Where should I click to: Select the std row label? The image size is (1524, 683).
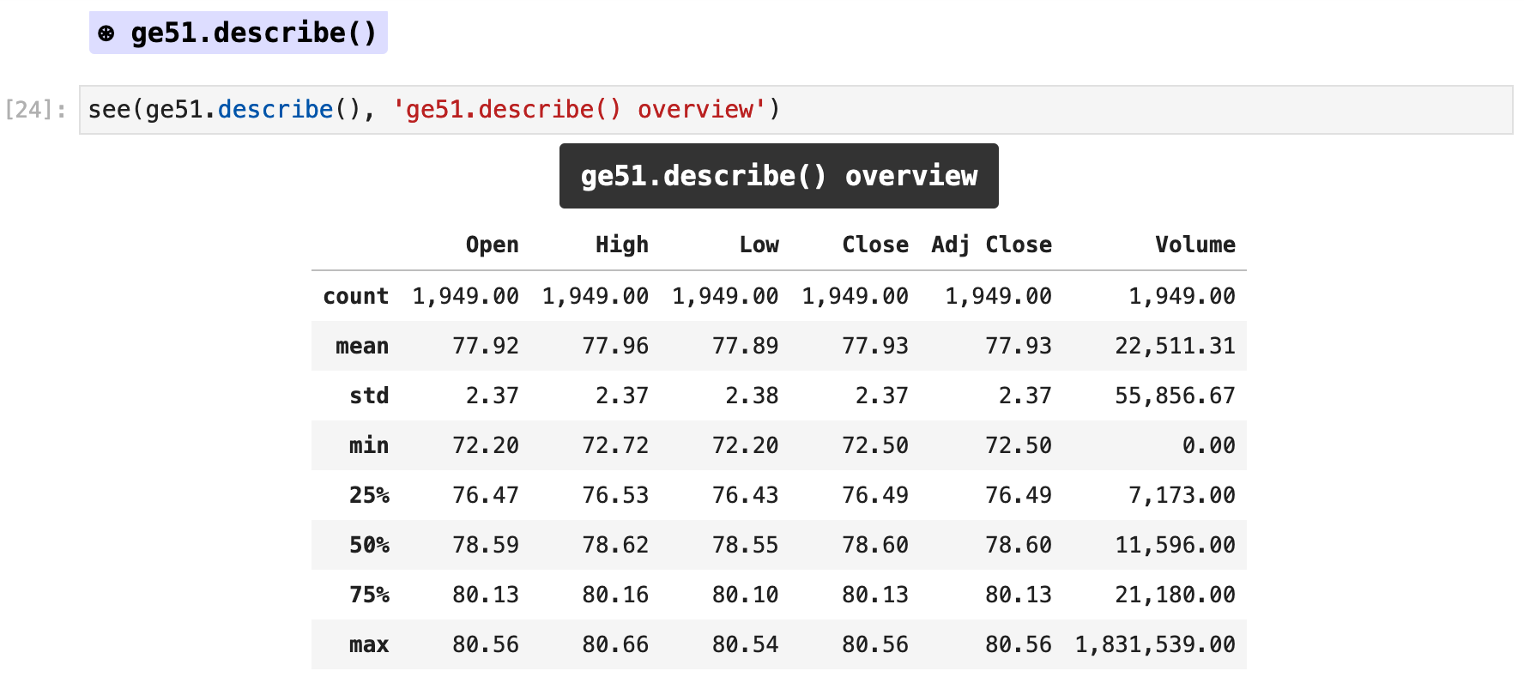[x=369, y=396]
